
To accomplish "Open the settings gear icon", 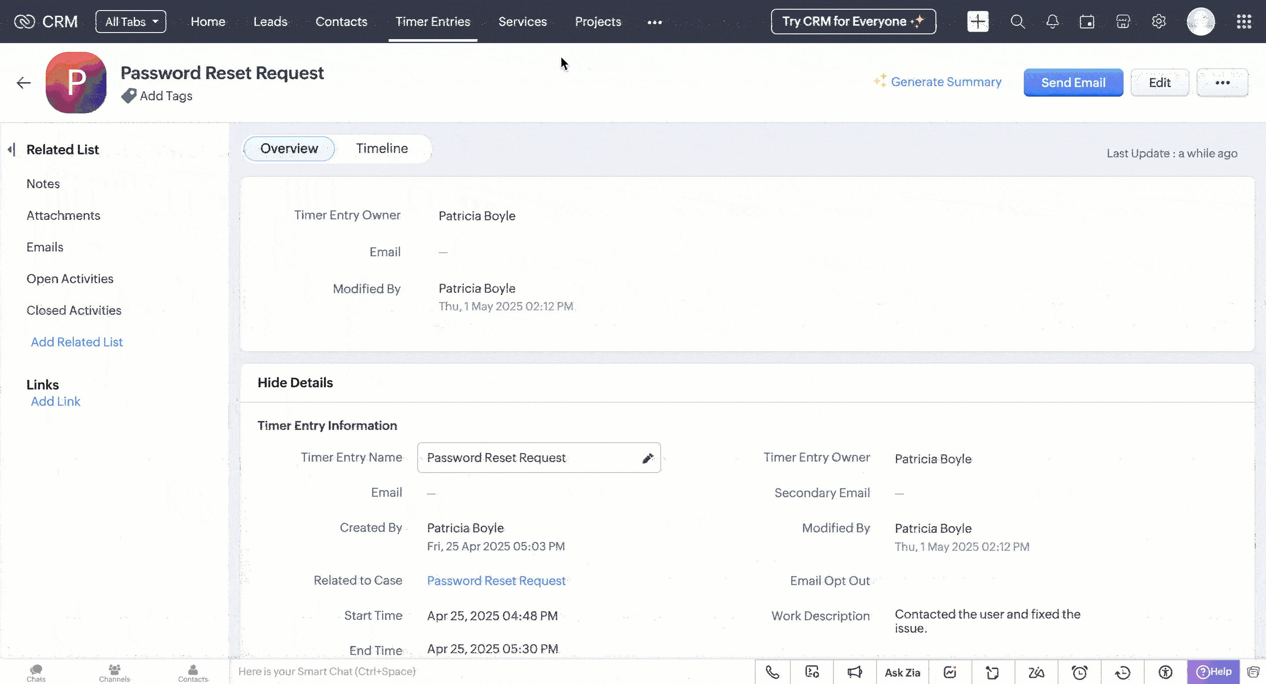I will click(x=1158, y=22).
